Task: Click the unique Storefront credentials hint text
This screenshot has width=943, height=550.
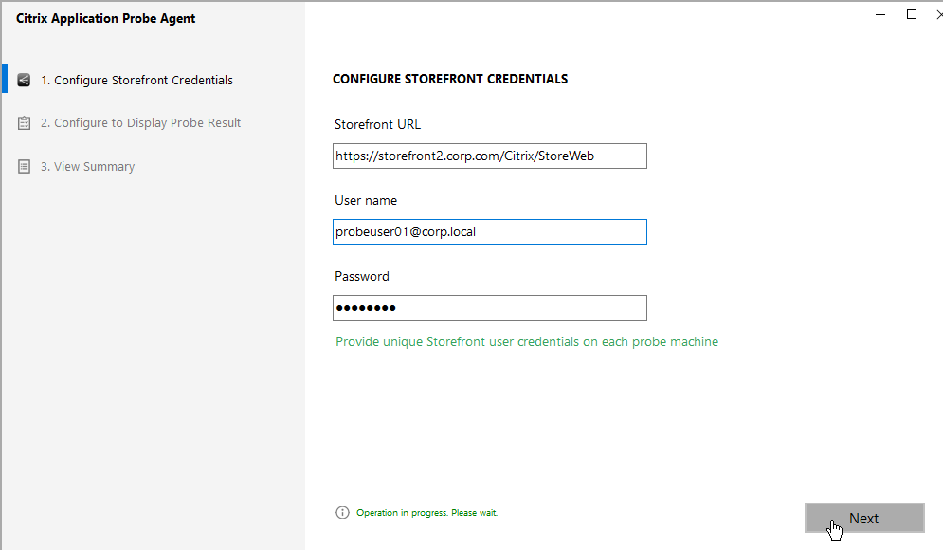Action: coord(527,341)
